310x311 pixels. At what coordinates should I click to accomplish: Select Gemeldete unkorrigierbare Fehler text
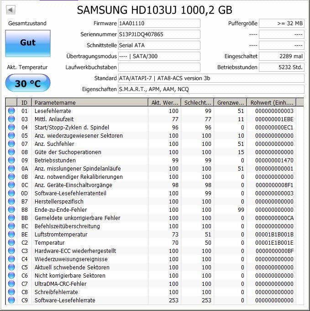tap(78, 218)
